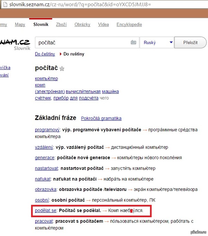
Task: Follow the вычислительная translation link
Action: 83,92
